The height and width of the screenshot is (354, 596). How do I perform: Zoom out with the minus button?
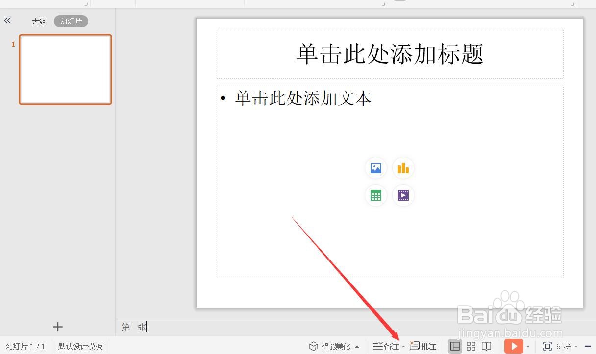pos(588,346)
